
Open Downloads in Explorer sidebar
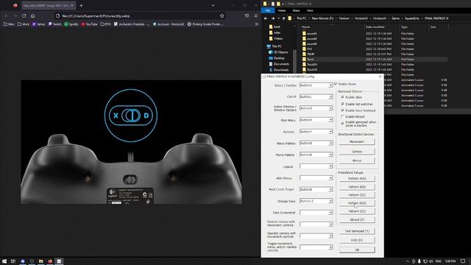tap(278, 70)
